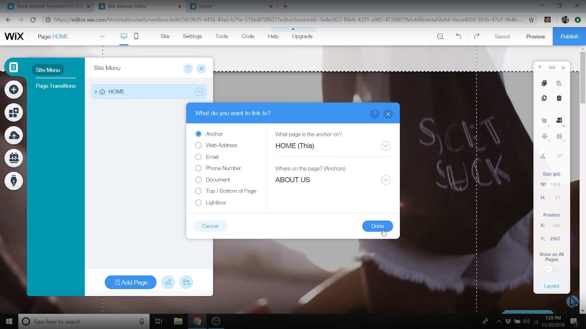The height and width of the screenshot is (329, 586).
Task: Open the Layers panel link
Action: coord(552,286)
